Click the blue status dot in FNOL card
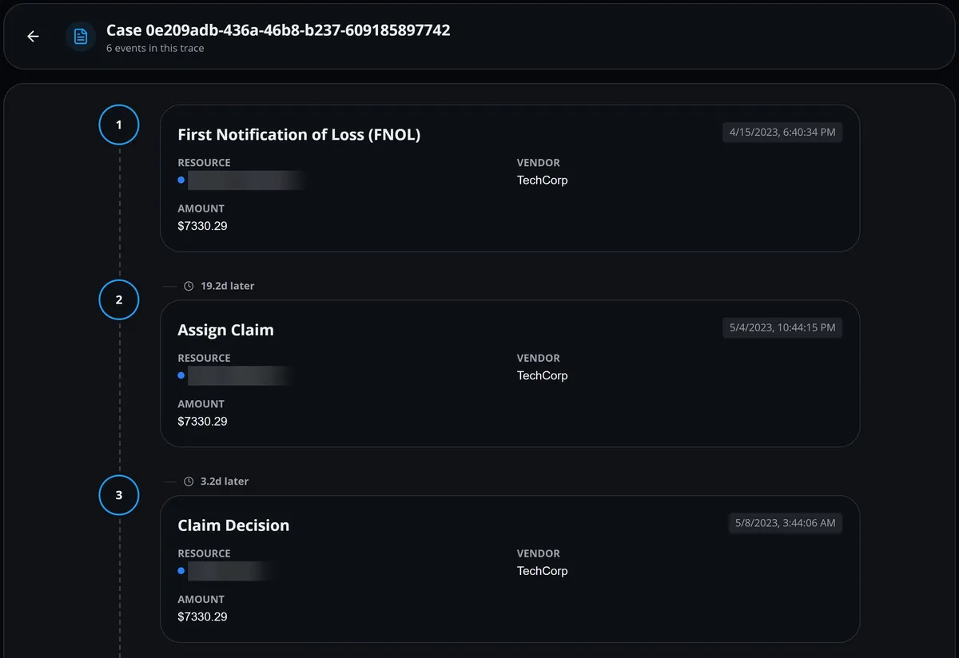This screenshot has height=658, width=959. pos(181,180)
